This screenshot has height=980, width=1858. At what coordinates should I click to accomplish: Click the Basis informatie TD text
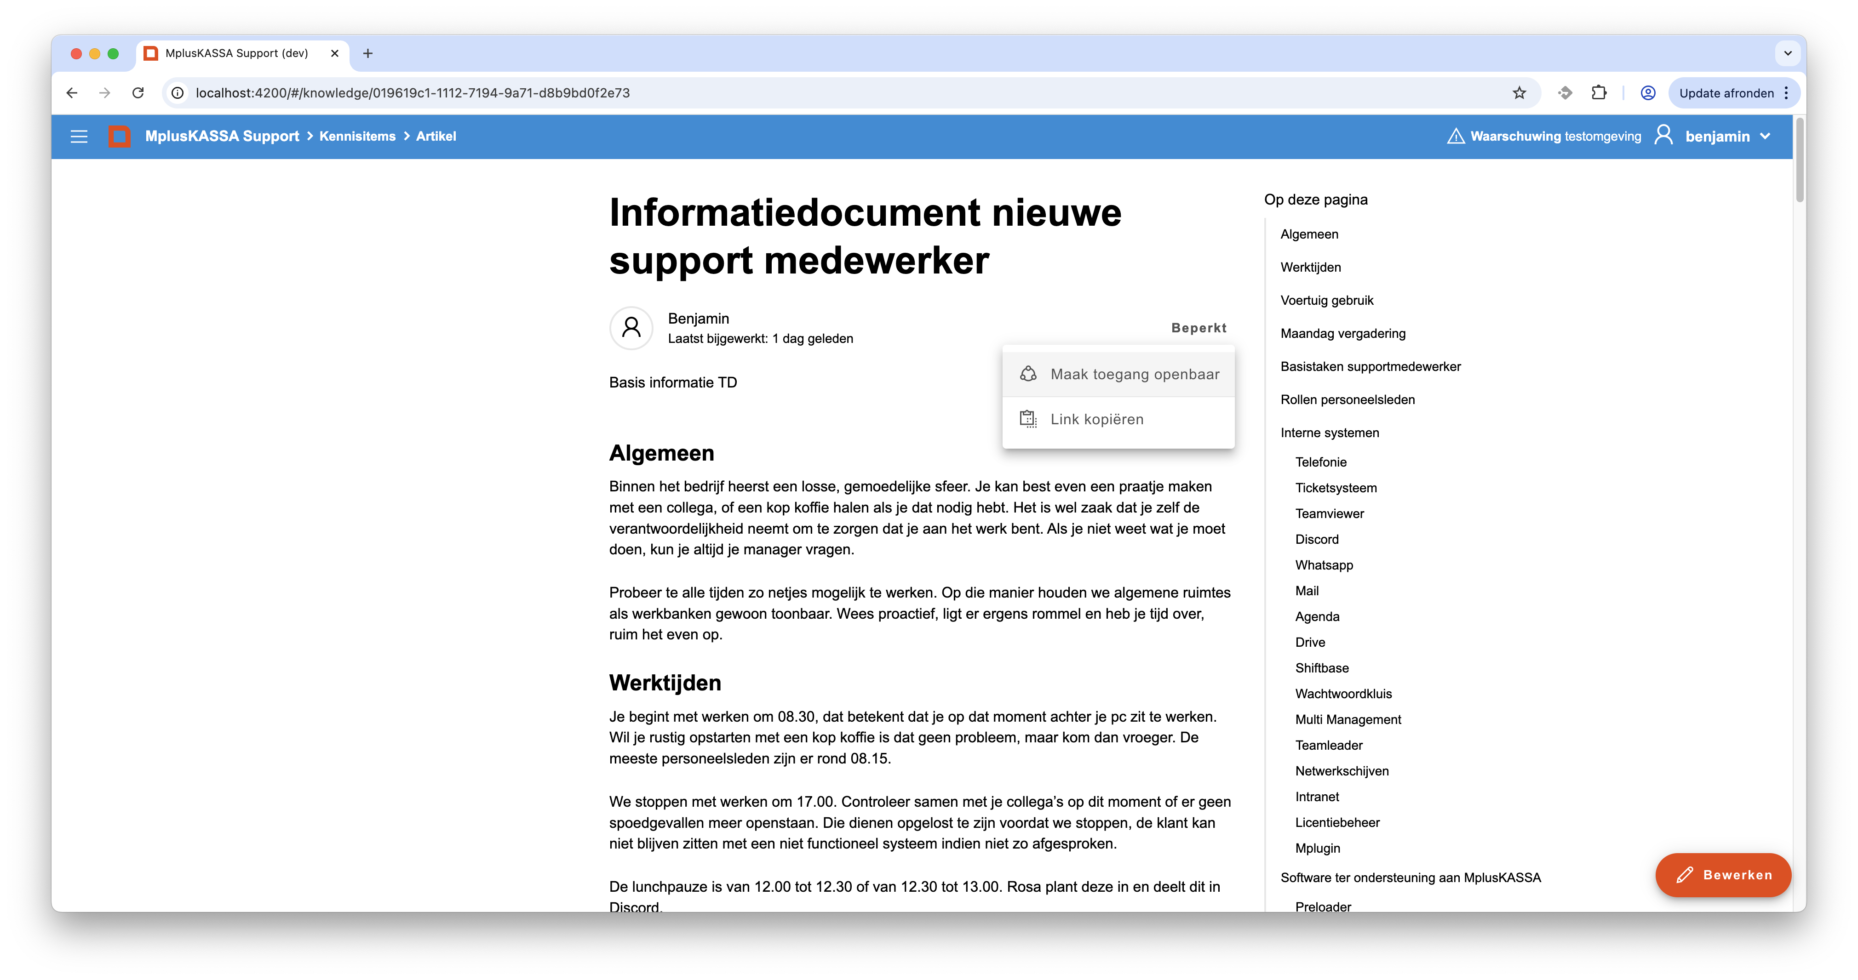coord(673,383)
